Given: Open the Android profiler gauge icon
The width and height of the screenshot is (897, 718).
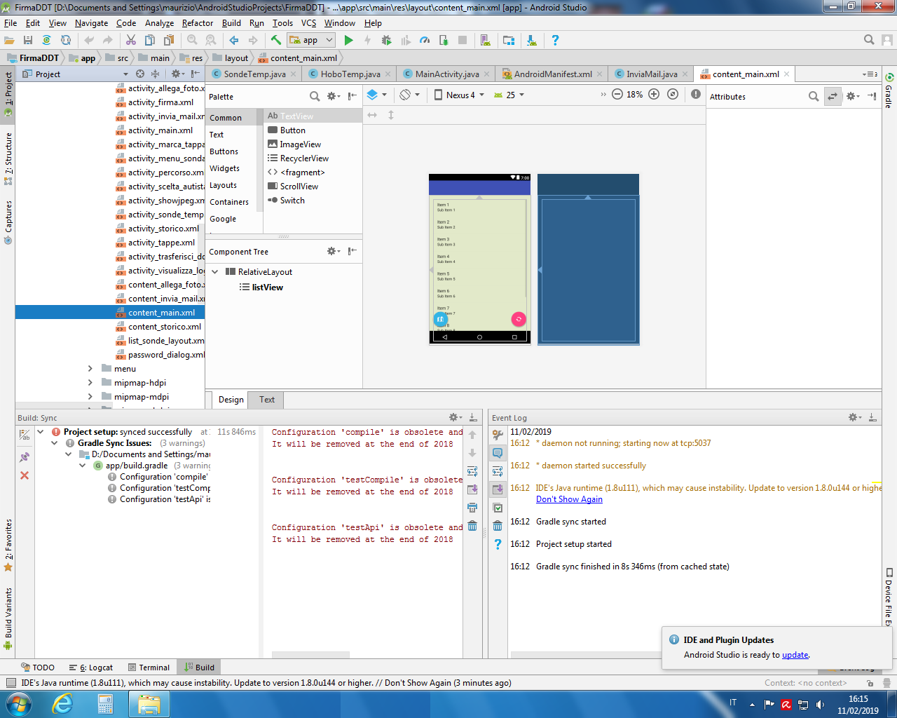Looking at the screenshot, I should click(x=425, y=40).
